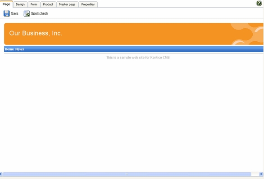Viewport: 264px width, 179px height.
Task: Click the blue floppy disk Save icon
Action: point(7,13)
